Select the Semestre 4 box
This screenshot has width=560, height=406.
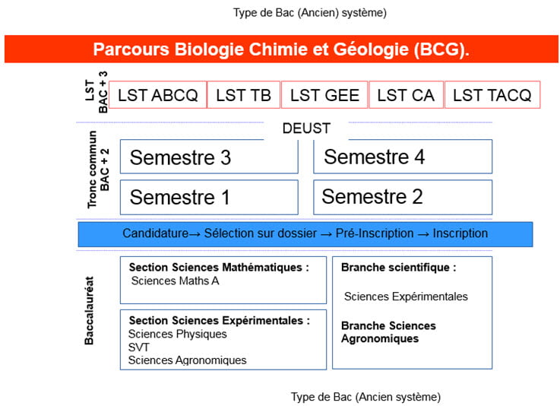click(403, 157)
